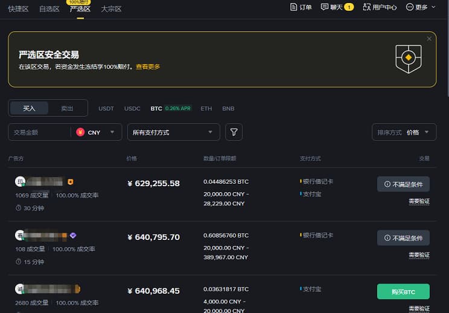Click the 严选区安全交易 banner heading

[49, 54]
